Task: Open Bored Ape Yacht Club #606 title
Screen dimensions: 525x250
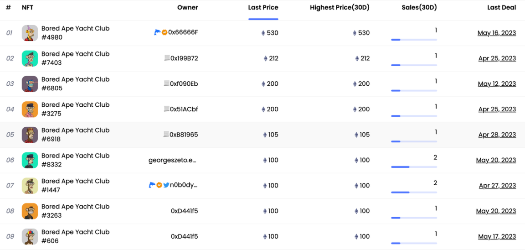Action: click(75, 236)
